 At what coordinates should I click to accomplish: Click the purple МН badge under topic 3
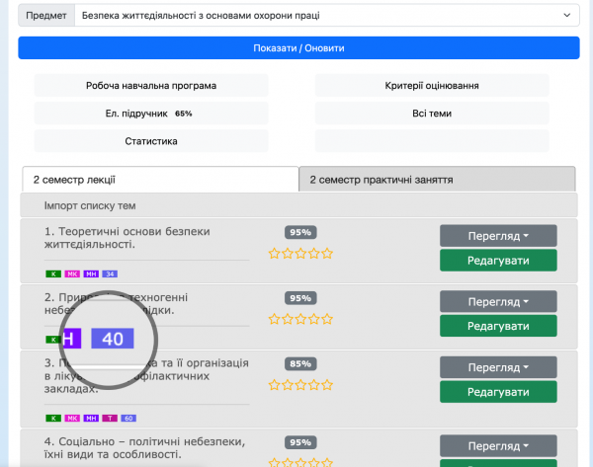point(91,419)
